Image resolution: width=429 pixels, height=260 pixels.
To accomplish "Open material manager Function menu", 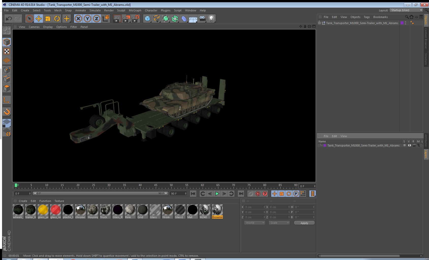I will click(45, 201).
